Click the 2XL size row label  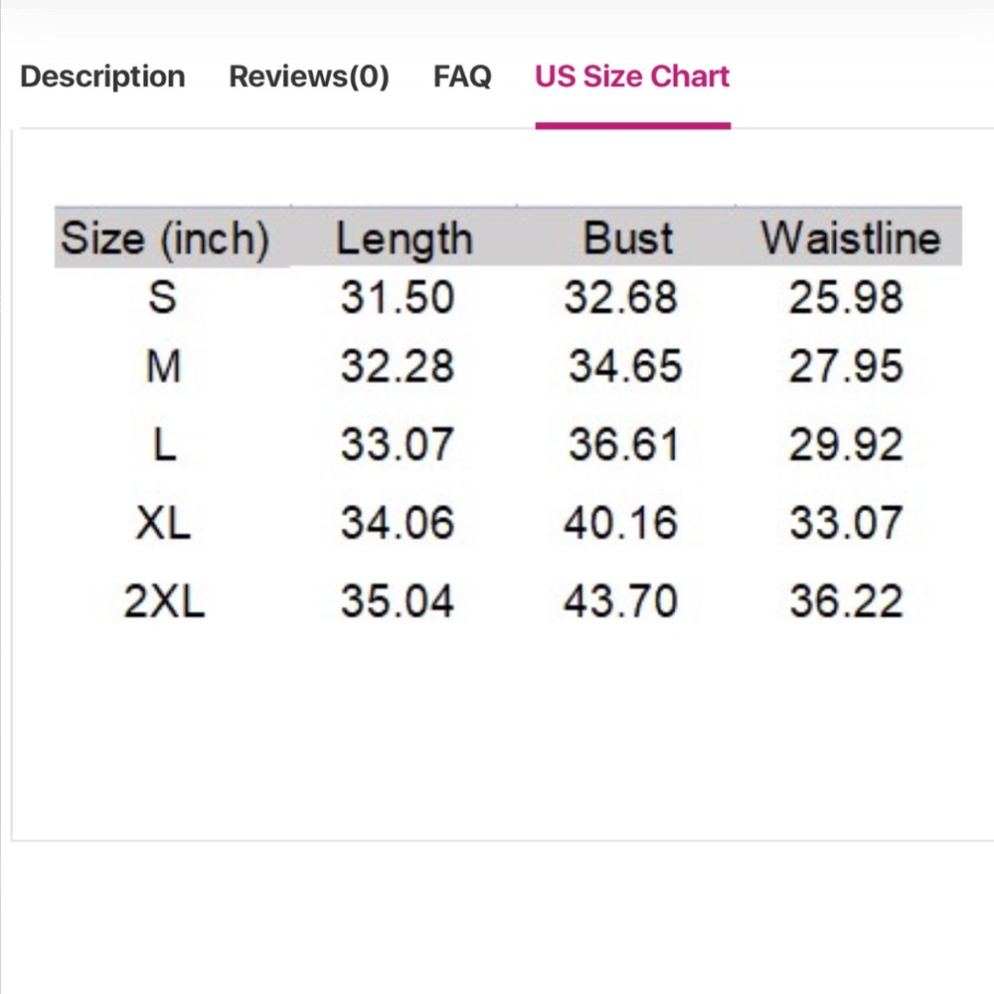[164, 600]
